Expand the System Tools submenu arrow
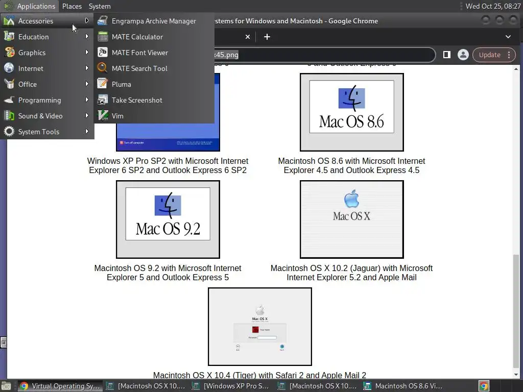The image size is (523, 392). (x=87, y=131)
